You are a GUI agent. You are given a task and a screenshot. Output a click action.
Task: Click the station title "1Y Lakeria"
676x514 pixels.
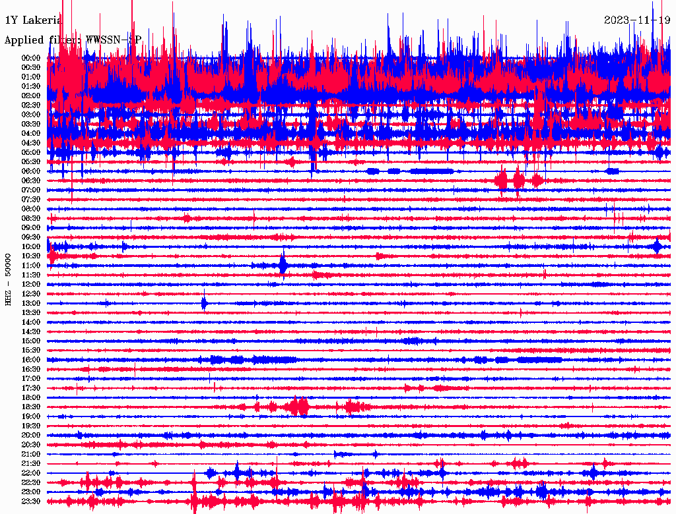[33, 20]
